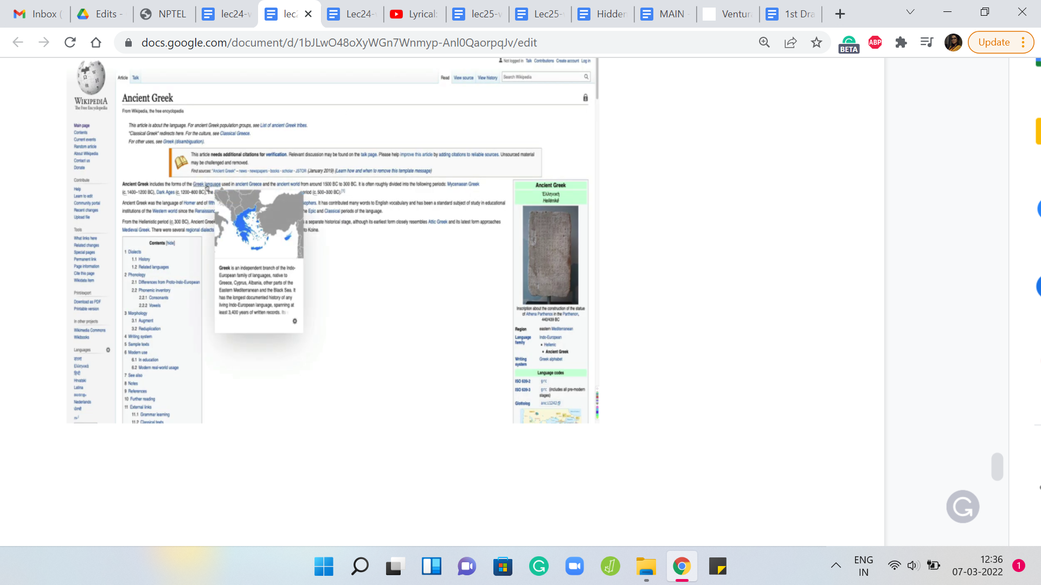Switch to the NPTEL tab

coord(164,14)
